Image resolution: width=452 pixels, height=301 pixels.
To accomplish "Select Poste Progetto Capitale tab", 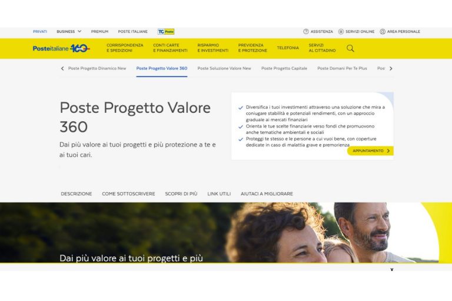I will (284, 68).
